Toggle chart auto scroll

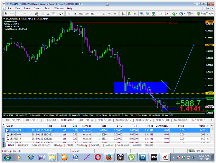click(161, 13)
